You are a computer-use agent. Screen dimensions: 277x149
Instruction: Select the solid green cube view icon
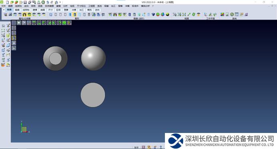64,22
